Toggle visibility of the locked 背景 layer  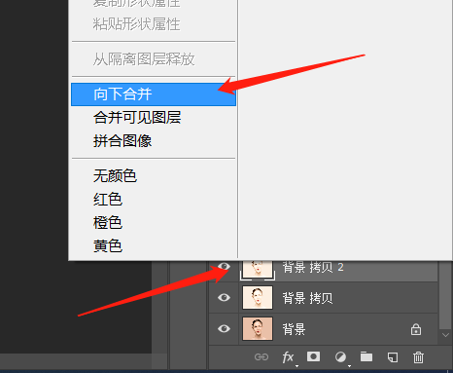pyautogui.click(x=224, y=329)
